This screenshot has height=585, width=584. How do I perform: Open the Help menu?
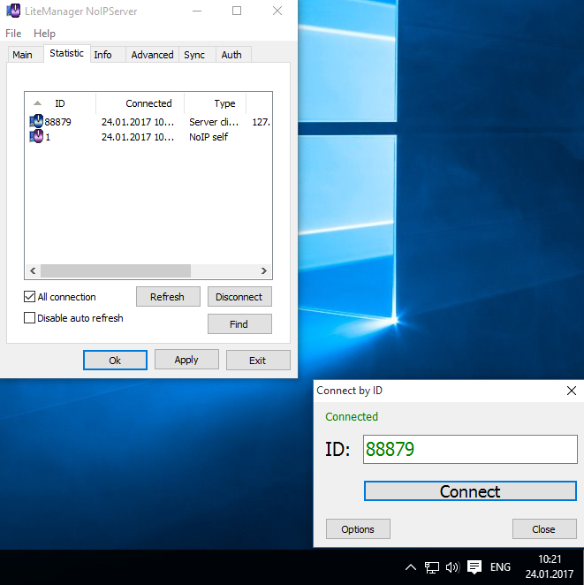click(x=44, y=34)
